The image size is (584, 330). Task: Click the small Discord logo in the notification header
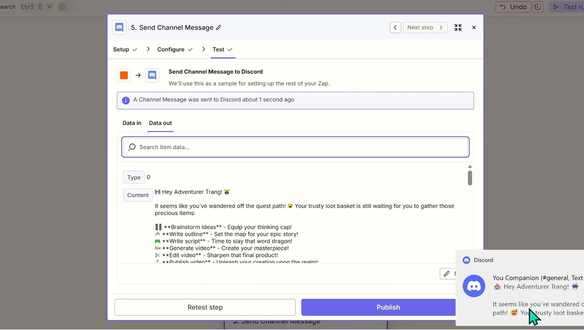[466, 260]
